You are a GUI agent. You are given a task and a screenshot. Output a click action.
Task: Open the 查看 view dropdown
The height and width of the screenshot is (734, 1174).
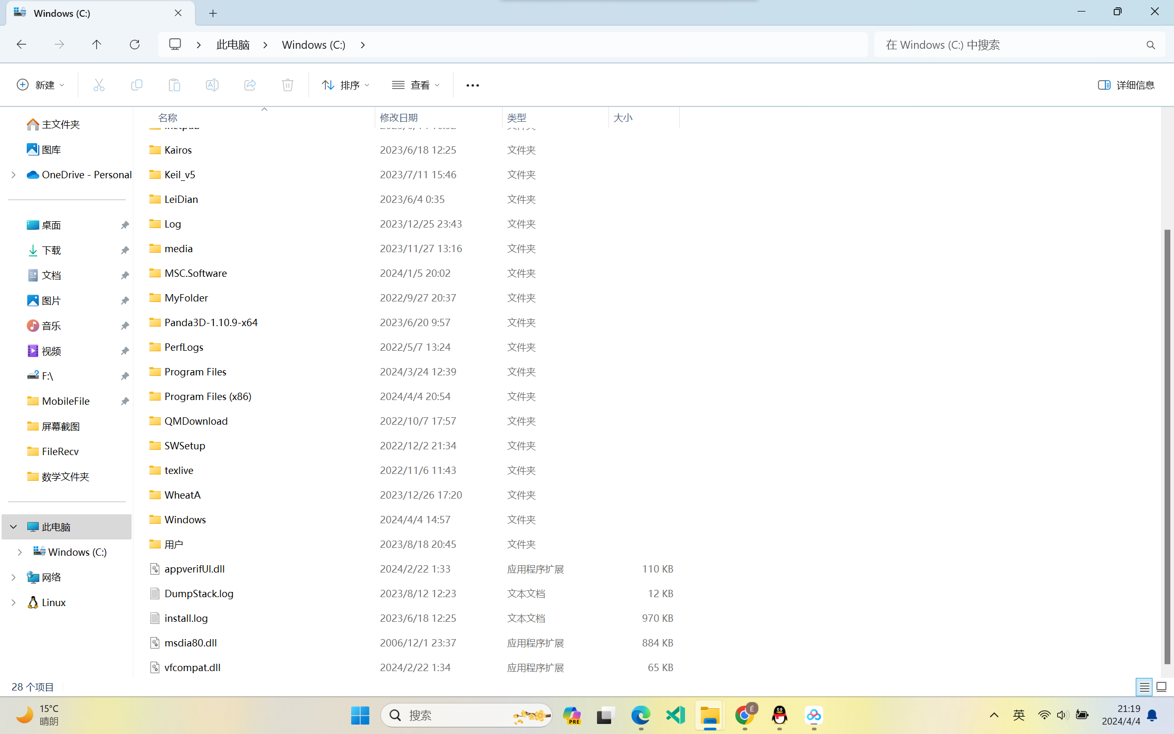(416, 85)
